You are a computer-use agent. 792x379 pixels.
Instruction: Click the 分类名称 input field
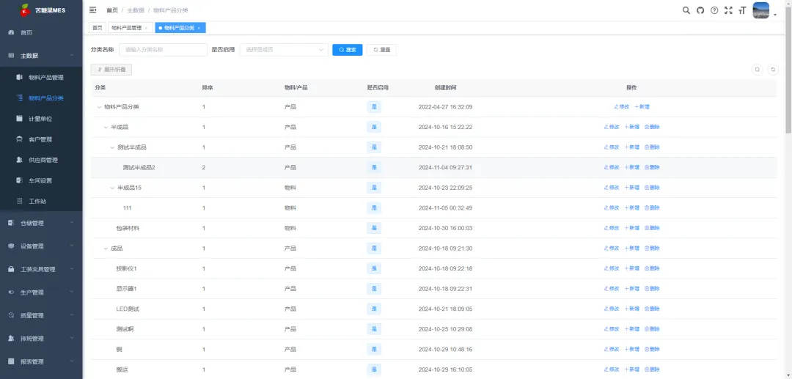(163, 50)
